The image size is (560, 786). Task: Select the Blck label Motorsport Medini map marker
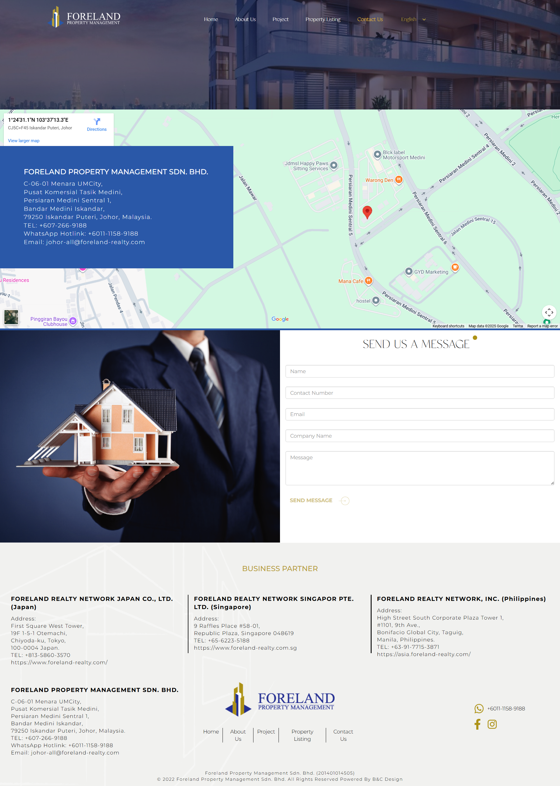pos(377,155)
